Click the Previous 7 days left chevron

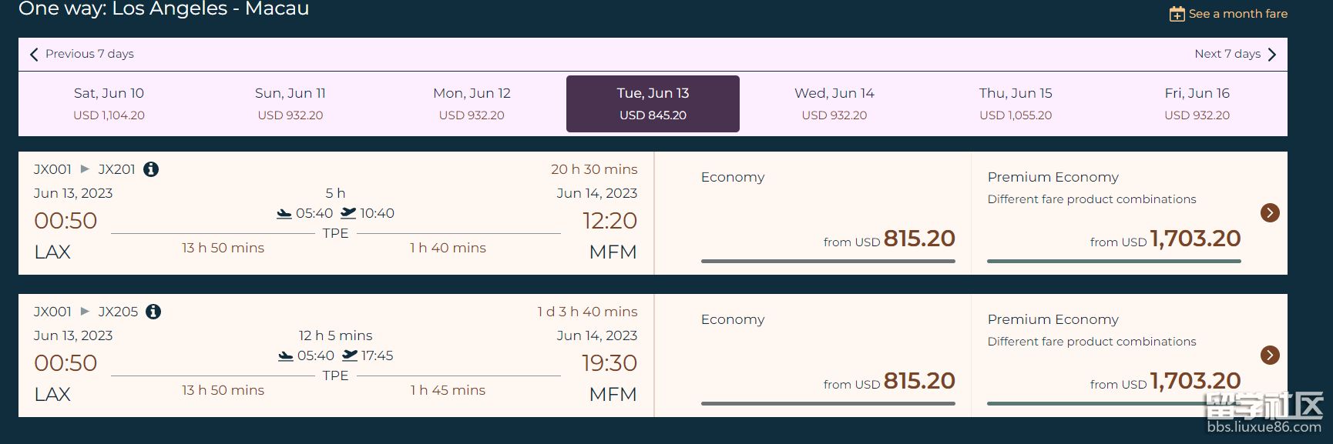[34, 54]
